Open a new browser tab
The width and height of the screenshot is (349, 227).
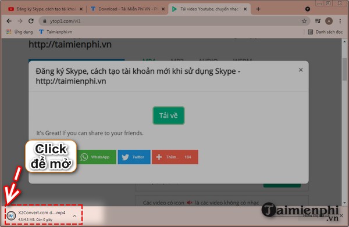tap(258, 9)
